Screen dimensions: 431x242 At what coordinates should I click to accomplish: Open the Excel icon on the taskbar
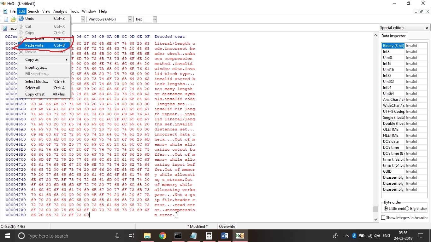point(240,236)
